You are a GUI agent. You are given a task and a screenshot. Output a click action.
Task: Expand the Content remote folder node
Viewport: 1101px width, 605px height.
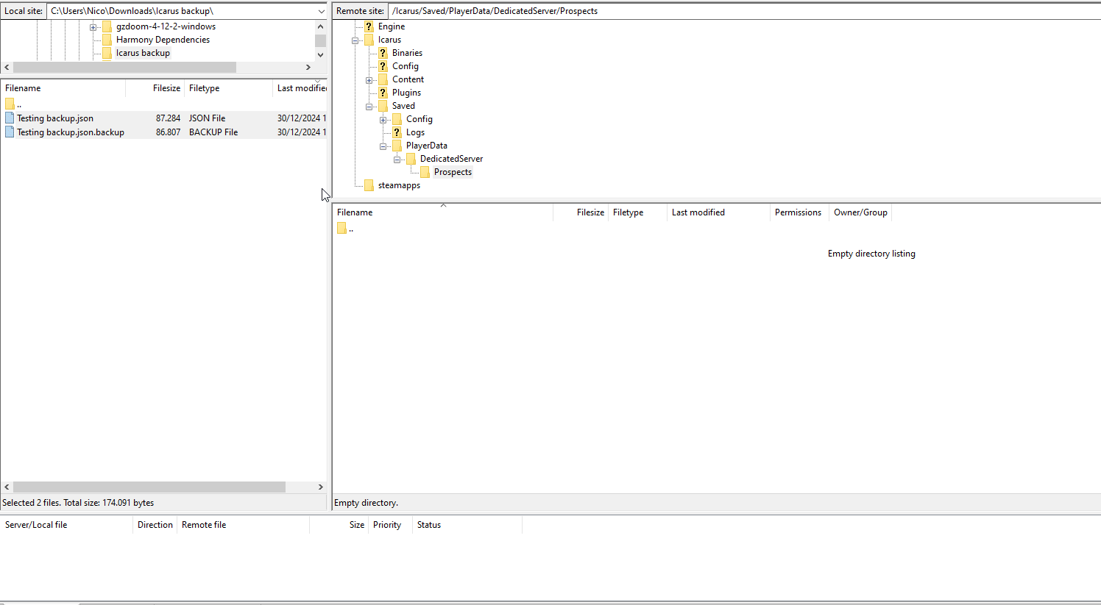tap(369, 80)
